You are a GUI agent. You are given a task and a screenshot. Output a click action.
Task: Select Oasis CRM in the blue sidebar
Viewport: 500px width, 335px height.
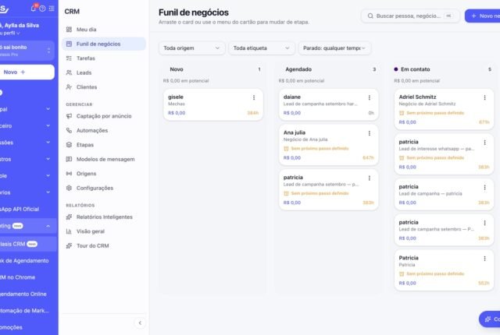pos(28,244)
